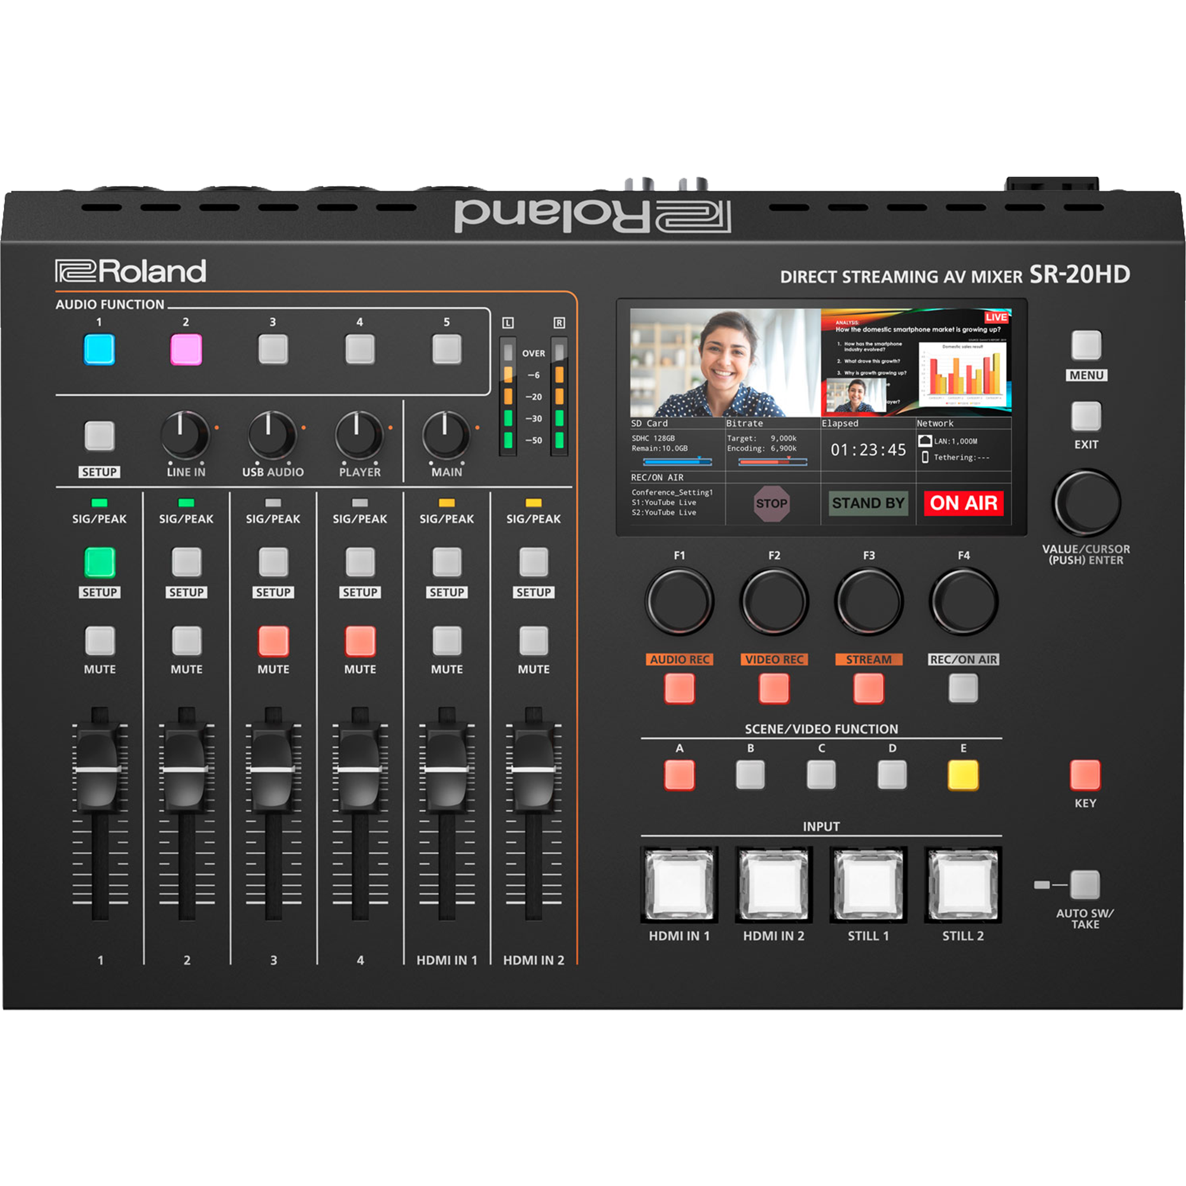Select the Scene B button
Viewport: 1186px width, 1186px height.
tap(750, 774)
